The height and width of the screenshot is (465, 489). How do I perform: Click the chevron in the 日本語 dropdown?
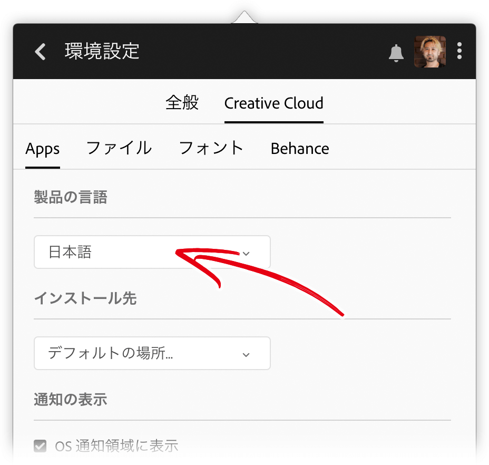[246, 254]
